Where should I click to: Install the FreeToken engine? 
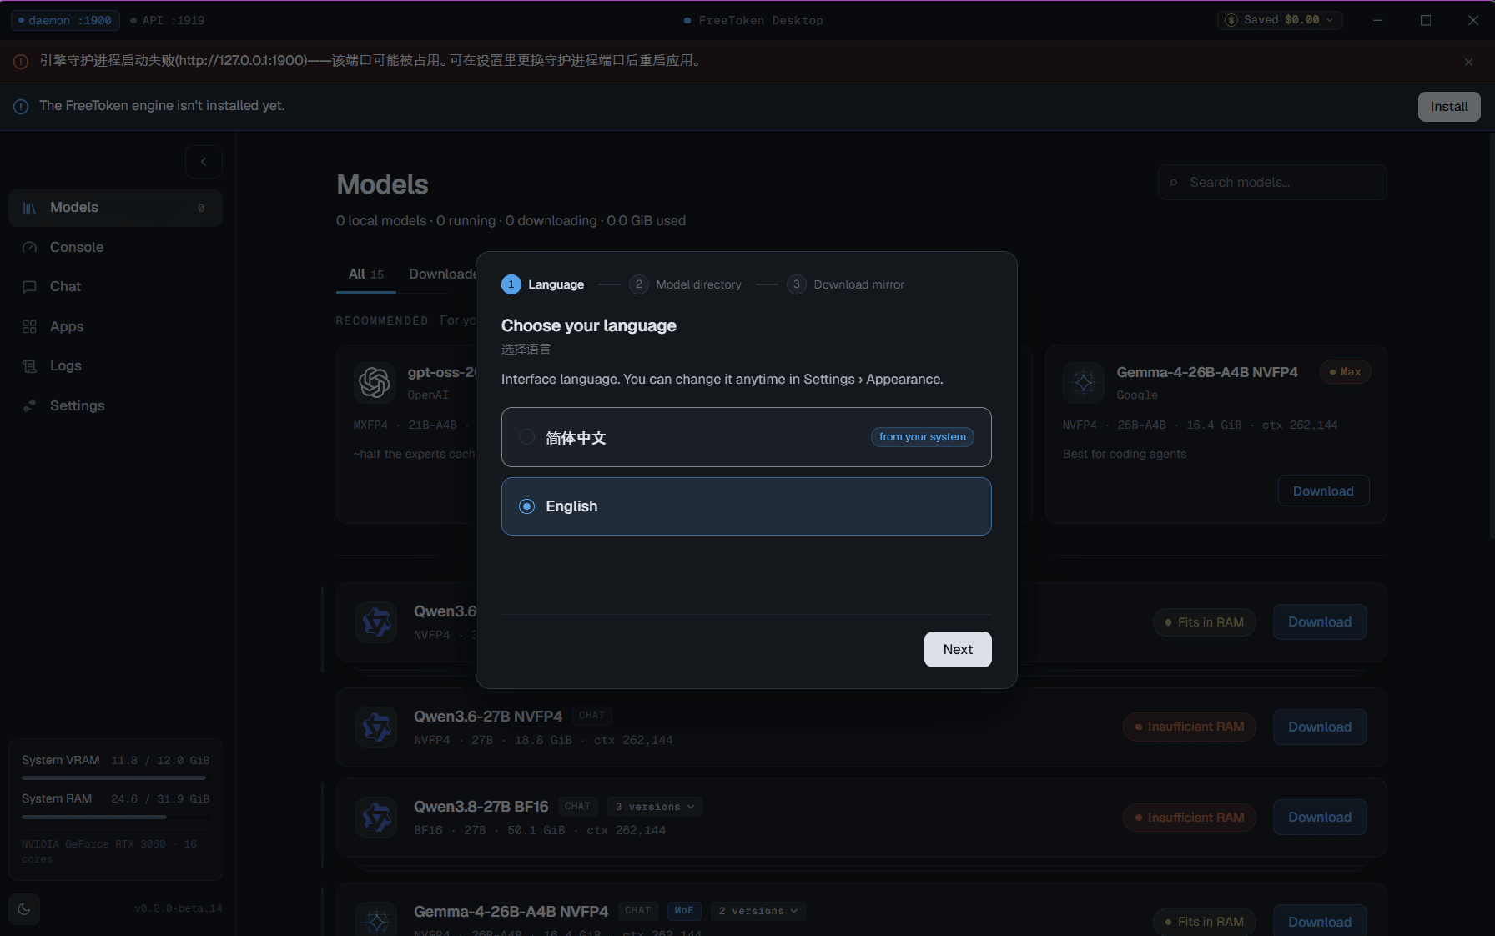1449,107
